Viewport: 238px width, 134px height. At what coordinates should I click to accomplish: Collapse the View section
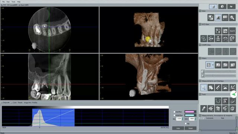(x=200, y=11)
